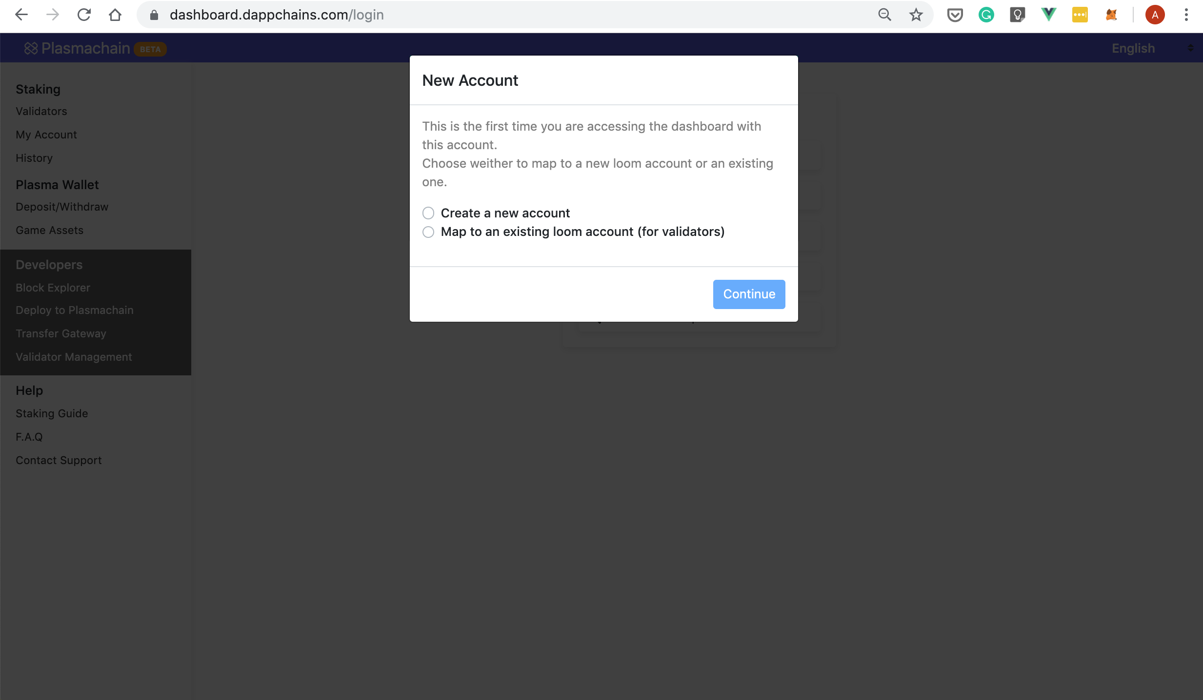Open Validators in the sidebar

pos(41,111)
